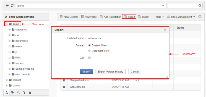Image resolution: width=206 pixels, height=97 pixels.
Task: Click the categories folder icon
Action: click(13, 30)
